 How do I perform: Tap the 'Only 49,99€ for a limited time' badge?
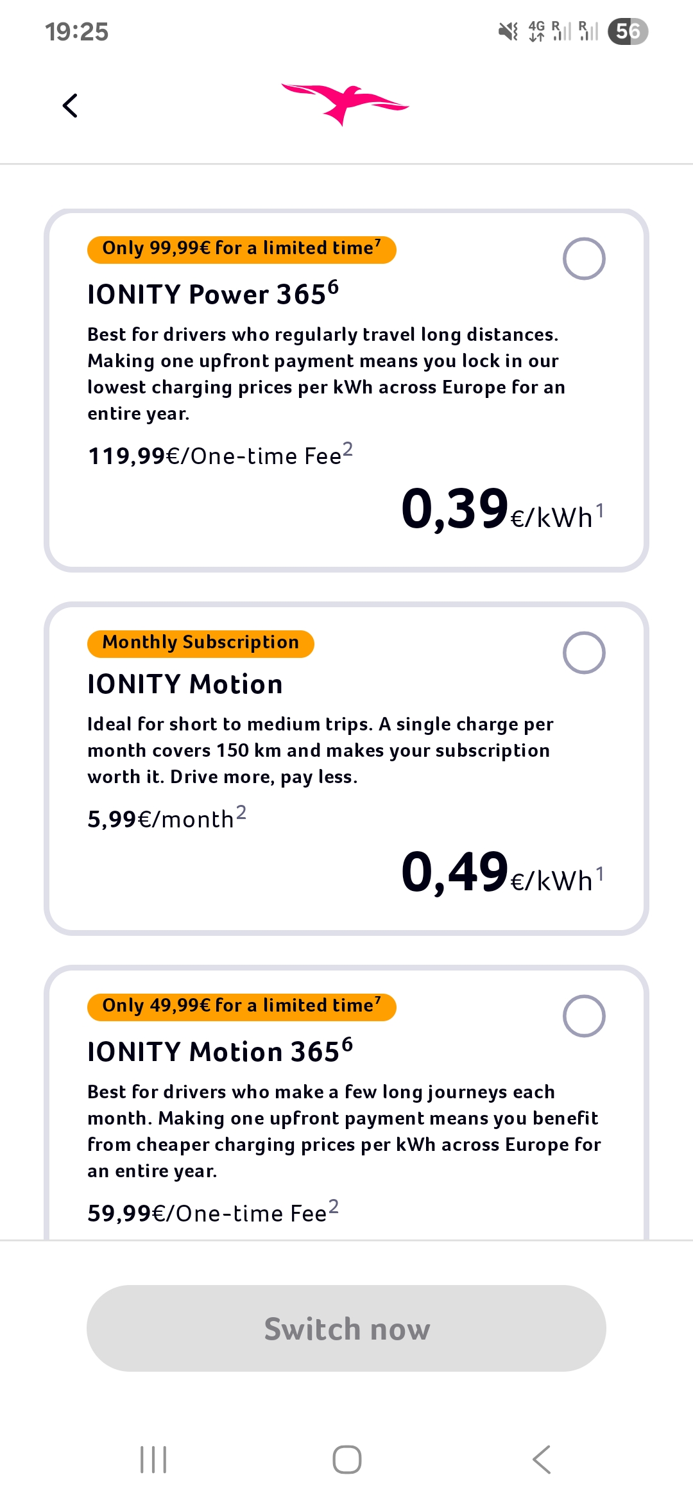[x=241, y=1006]
